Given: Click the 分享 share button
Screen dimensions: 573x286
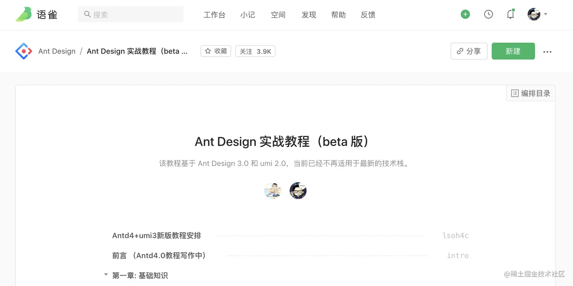Looking at the screenshot, I should coord(469,51).
